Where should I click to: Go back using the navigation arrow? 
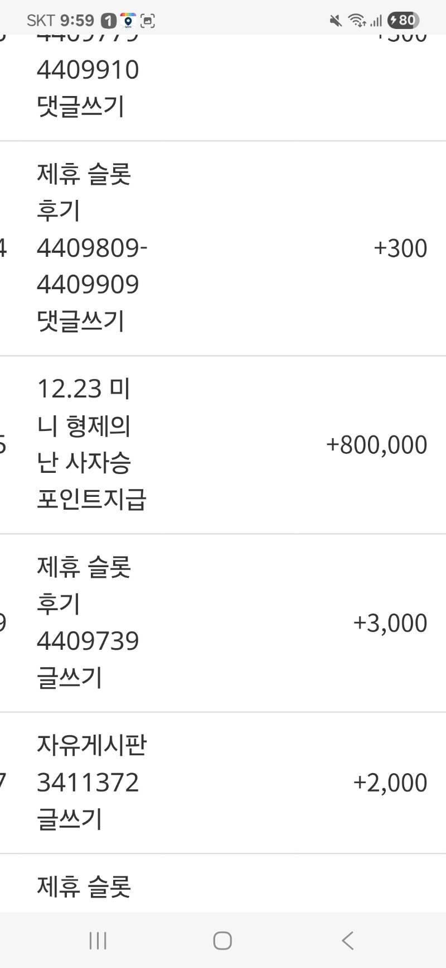[x=347, y=941]
